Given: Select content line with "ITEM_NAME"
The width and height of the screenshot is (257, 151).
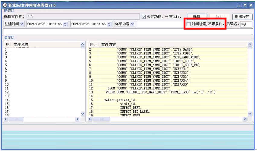Looking at the screenshot, I should click(168, 49).
